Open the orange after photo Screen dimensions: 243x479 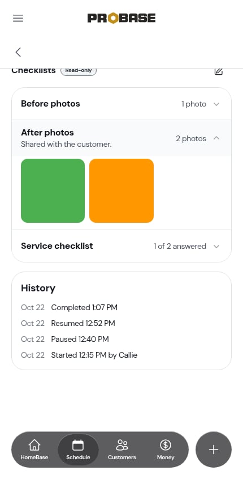pos(121,190)
